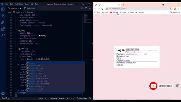
Task: Open the Selection menu
Action: (19, 4)
